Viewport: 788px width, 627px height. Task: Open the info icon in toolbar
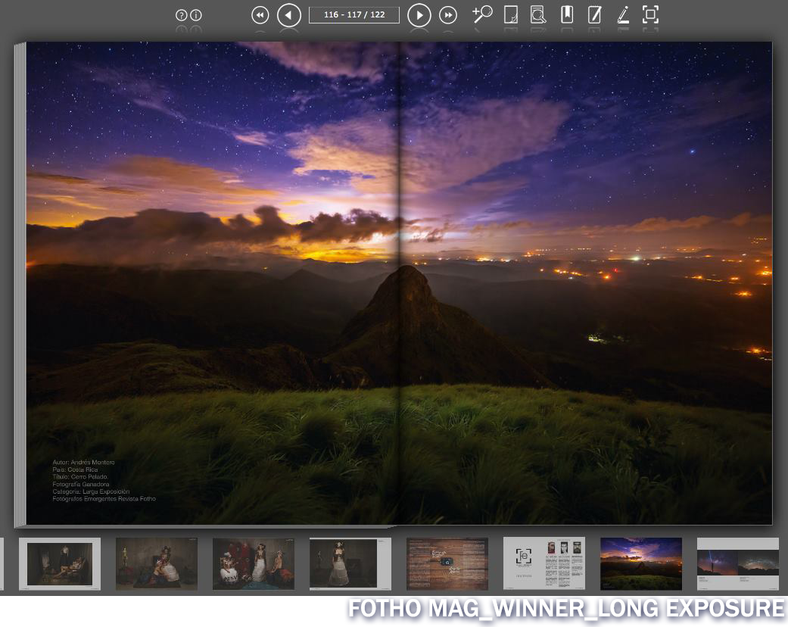coord(196,15)
